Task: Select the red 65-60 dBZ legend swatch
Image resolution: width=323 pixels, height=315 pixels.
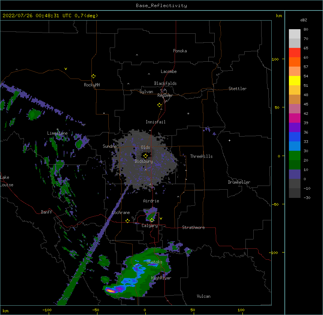Action: pyautogui.click(x=295, y=53)
